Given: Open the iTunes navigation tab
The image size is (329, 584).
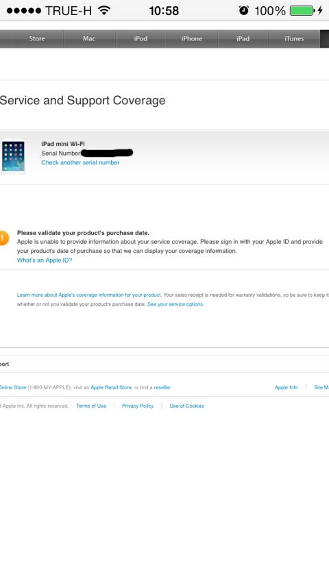Looking at the screenshot, I should (294, 39).
